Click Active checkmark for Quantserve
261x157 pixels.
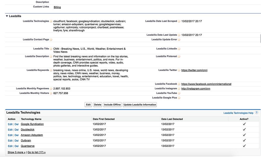pos(244,146)
